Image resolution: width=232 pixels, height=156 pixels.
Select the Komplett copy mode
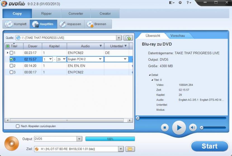click(16, 24)
